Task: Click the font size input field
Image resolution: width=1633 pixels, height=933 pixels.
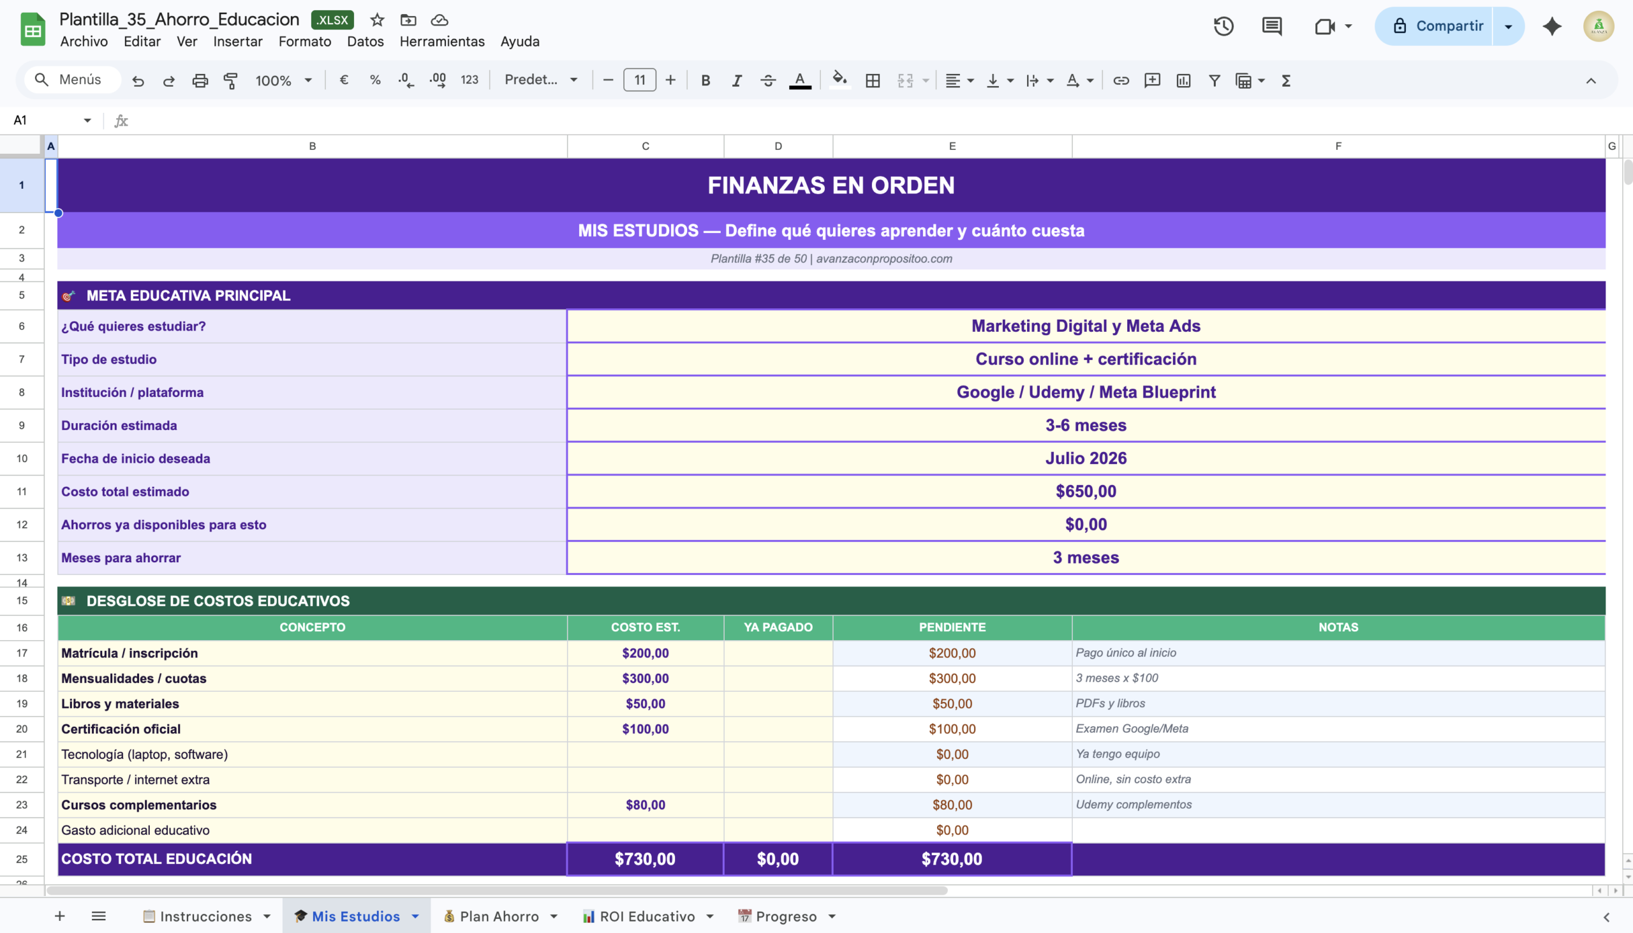Action: [x=639, y=80]
